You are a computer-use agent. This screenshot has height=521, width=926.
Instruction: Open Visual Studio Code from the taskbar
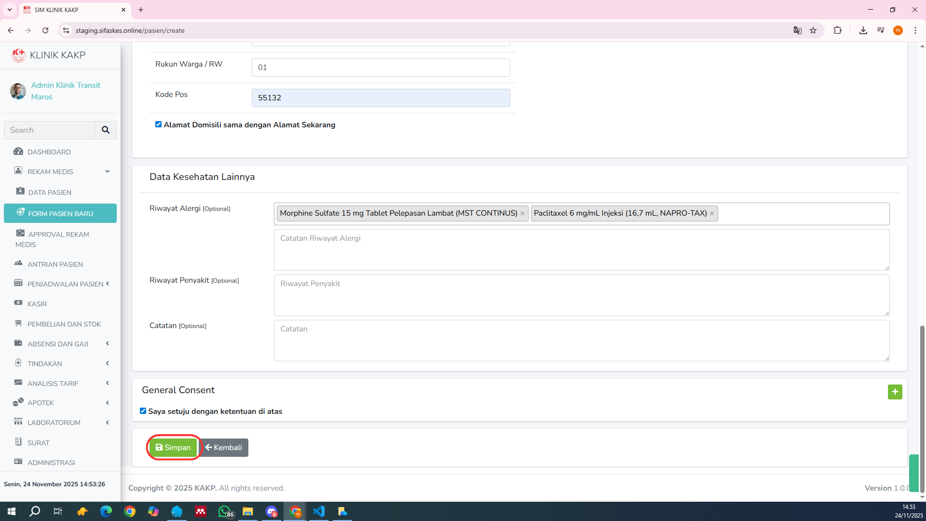pyautogui.click(x=319, y=511)
